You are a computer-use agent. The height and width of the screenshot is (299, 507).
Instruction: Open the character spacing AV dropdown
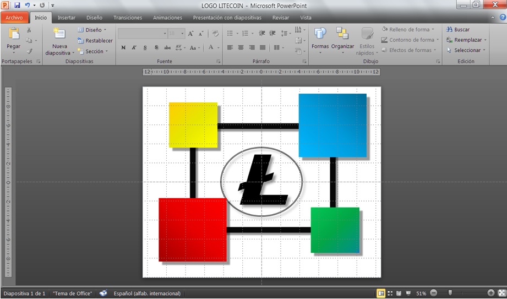coord(181,47)
